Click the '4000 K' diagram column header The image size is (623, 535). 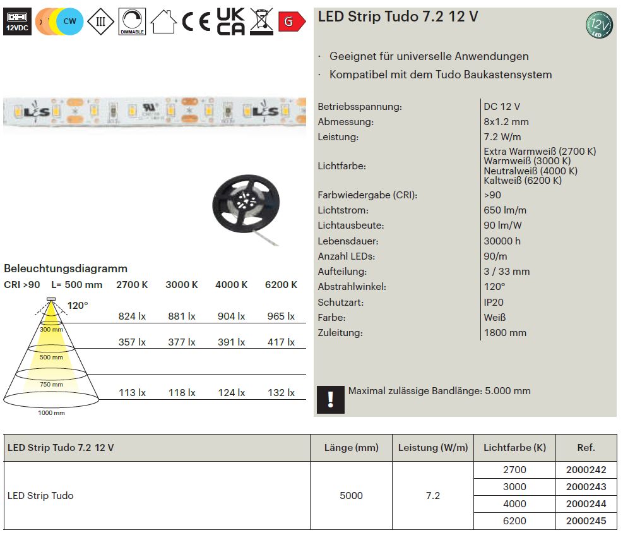point(231,285)
